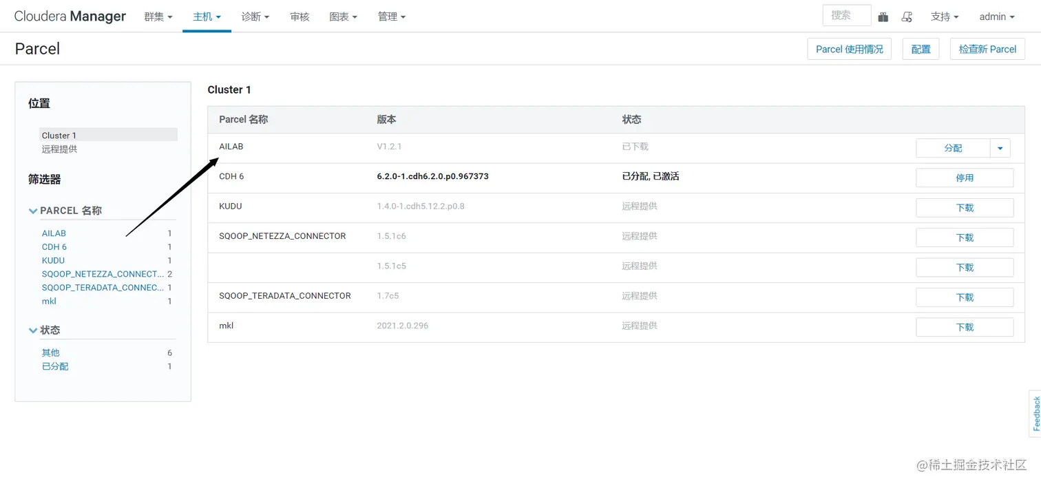Select CDH version 6.2.0-1.cdh6.2.0.p0.967373
Image resolution: width=1041 pixels, height=486 pixels.
coord(432,176)
